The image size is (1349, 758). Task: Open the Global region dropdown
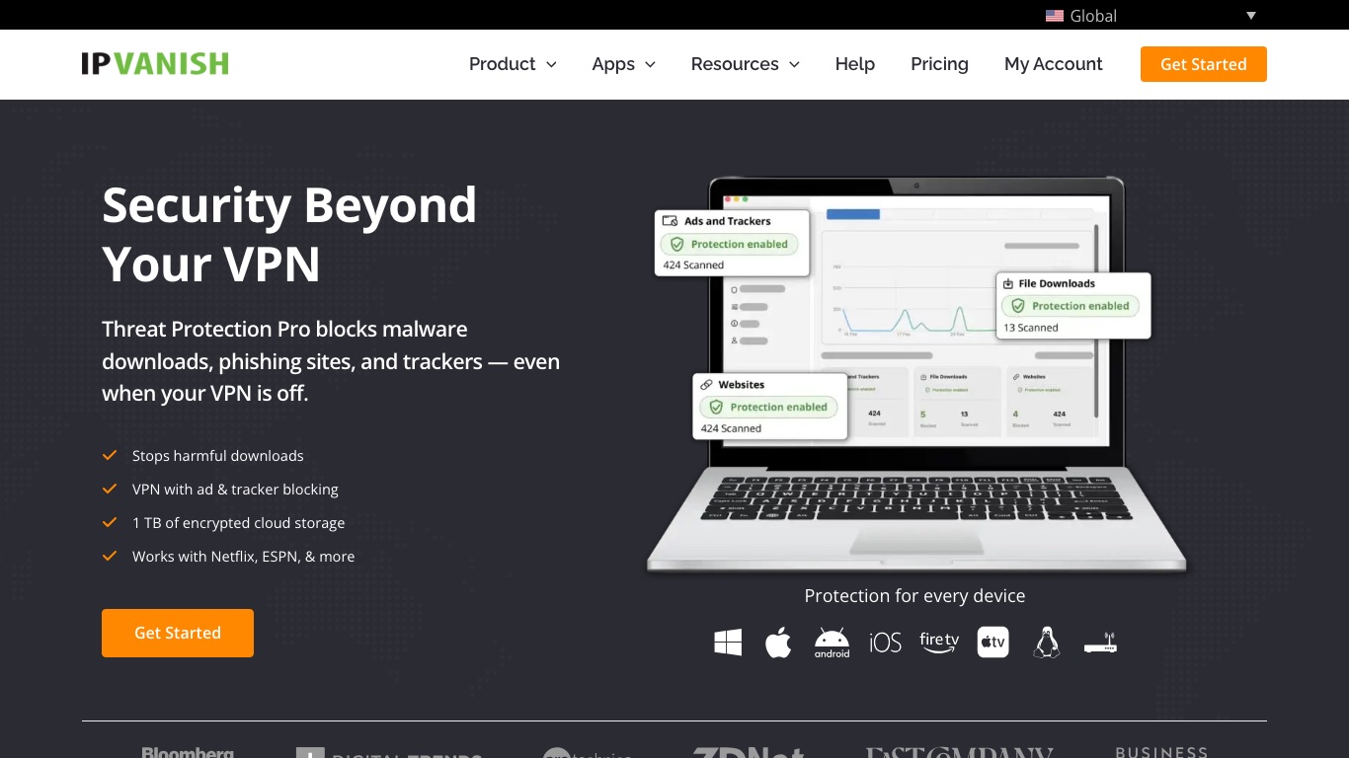(x=1151, y=16)
